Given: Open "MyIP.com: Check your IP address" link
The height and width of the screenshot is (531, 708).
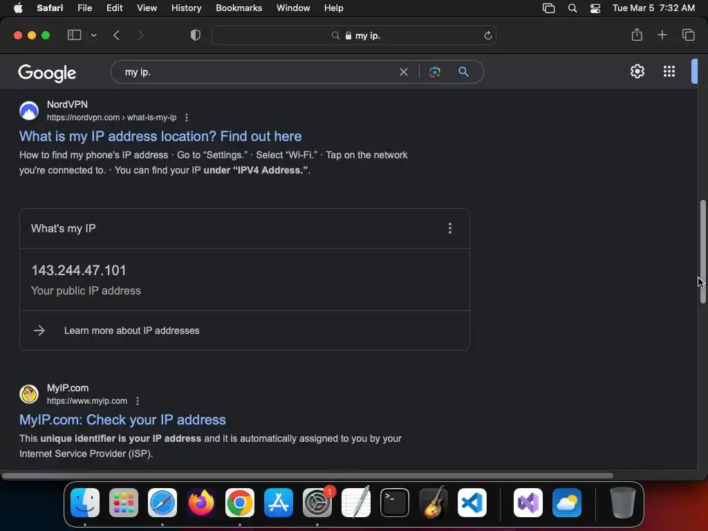Looking at the screenshot, I should coord(122,420).
